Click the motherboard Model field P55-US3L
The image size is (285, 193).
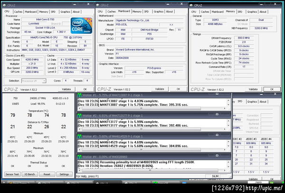136,25
